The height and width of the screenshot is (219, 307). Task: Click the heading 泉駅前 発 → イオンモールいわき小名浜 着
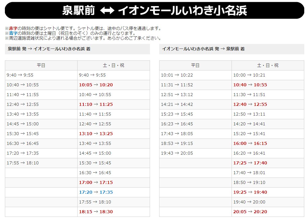(x=49, y=49)
